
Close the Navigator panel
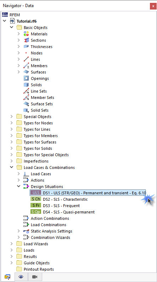[x=153, y=6]
